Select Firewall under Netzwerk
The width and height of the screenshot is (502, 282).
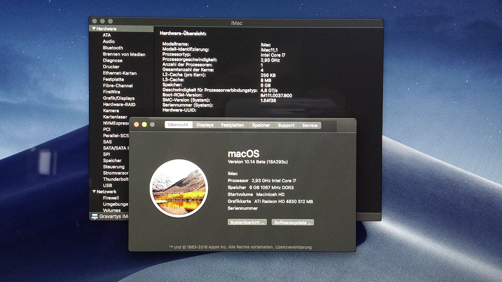coord(111,198)
